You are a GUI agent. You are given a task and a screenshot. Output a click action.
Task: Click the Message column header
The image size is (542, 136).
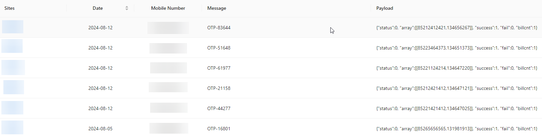point(217,8)
